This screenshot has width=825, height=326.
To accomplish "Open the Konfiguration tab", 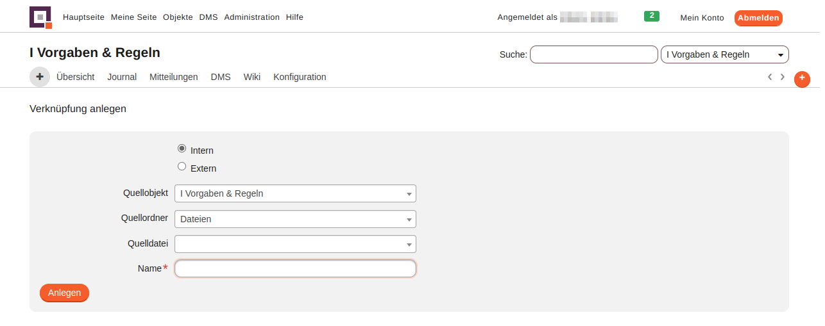I will coord(300,77).
